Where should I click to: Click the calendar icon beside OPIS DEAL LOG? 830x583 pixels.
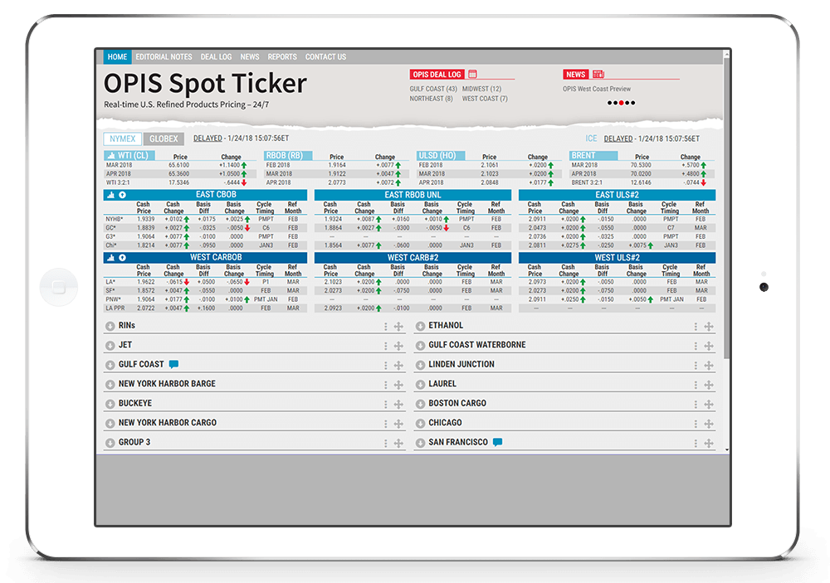(473, 74)
